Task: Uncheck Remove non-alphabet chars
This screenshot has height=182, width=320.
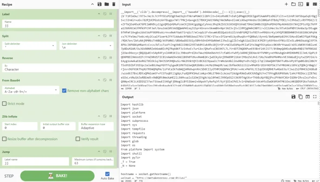Action: coord(64,91)
